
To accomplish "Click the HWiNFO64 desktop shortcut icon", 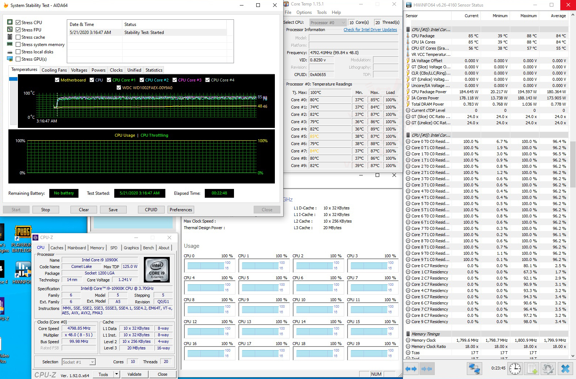I will coord(23,270).
